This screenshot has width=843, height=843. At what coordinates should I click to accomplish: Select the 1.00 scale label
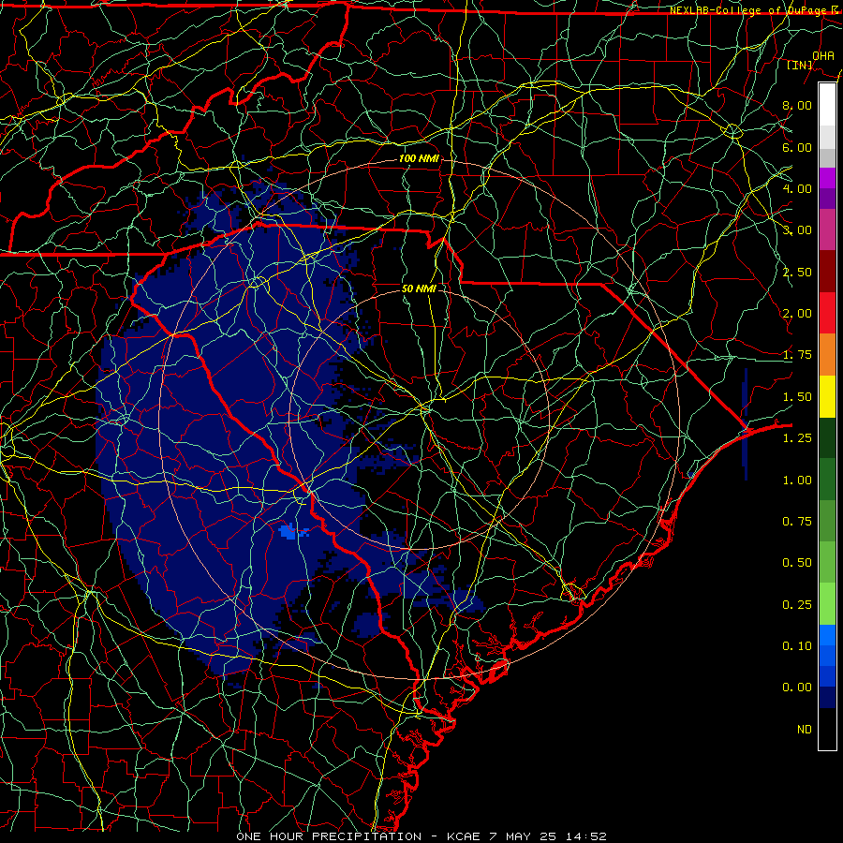(797, 481)
